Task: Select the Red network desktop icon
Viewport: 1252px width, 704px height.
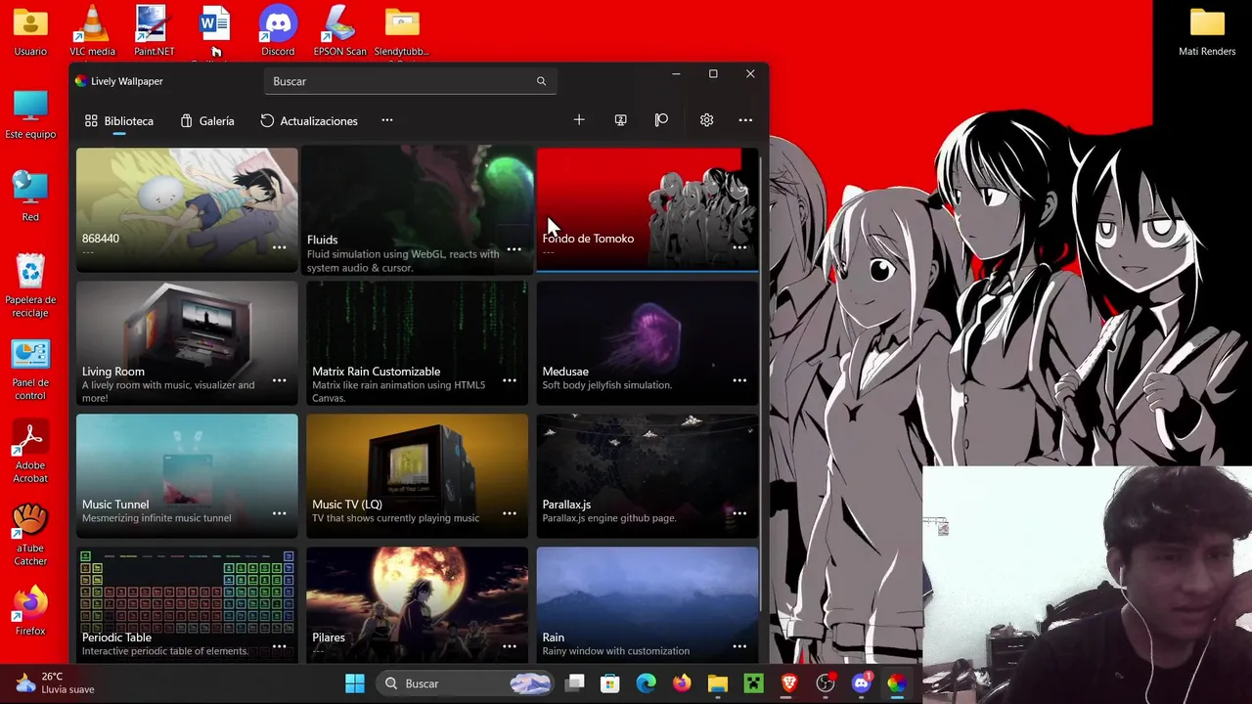Action: (x=30, y=196)
